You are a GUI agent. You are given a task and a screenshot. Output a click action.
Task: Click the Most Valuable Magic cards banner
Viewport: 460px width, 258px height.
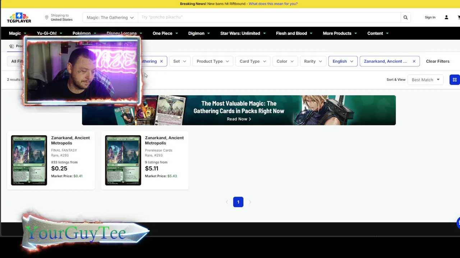(239, 110)
